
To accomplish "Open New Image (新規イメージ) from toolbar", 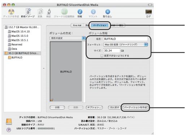I will pyautogui.click(x=28, y=12).
